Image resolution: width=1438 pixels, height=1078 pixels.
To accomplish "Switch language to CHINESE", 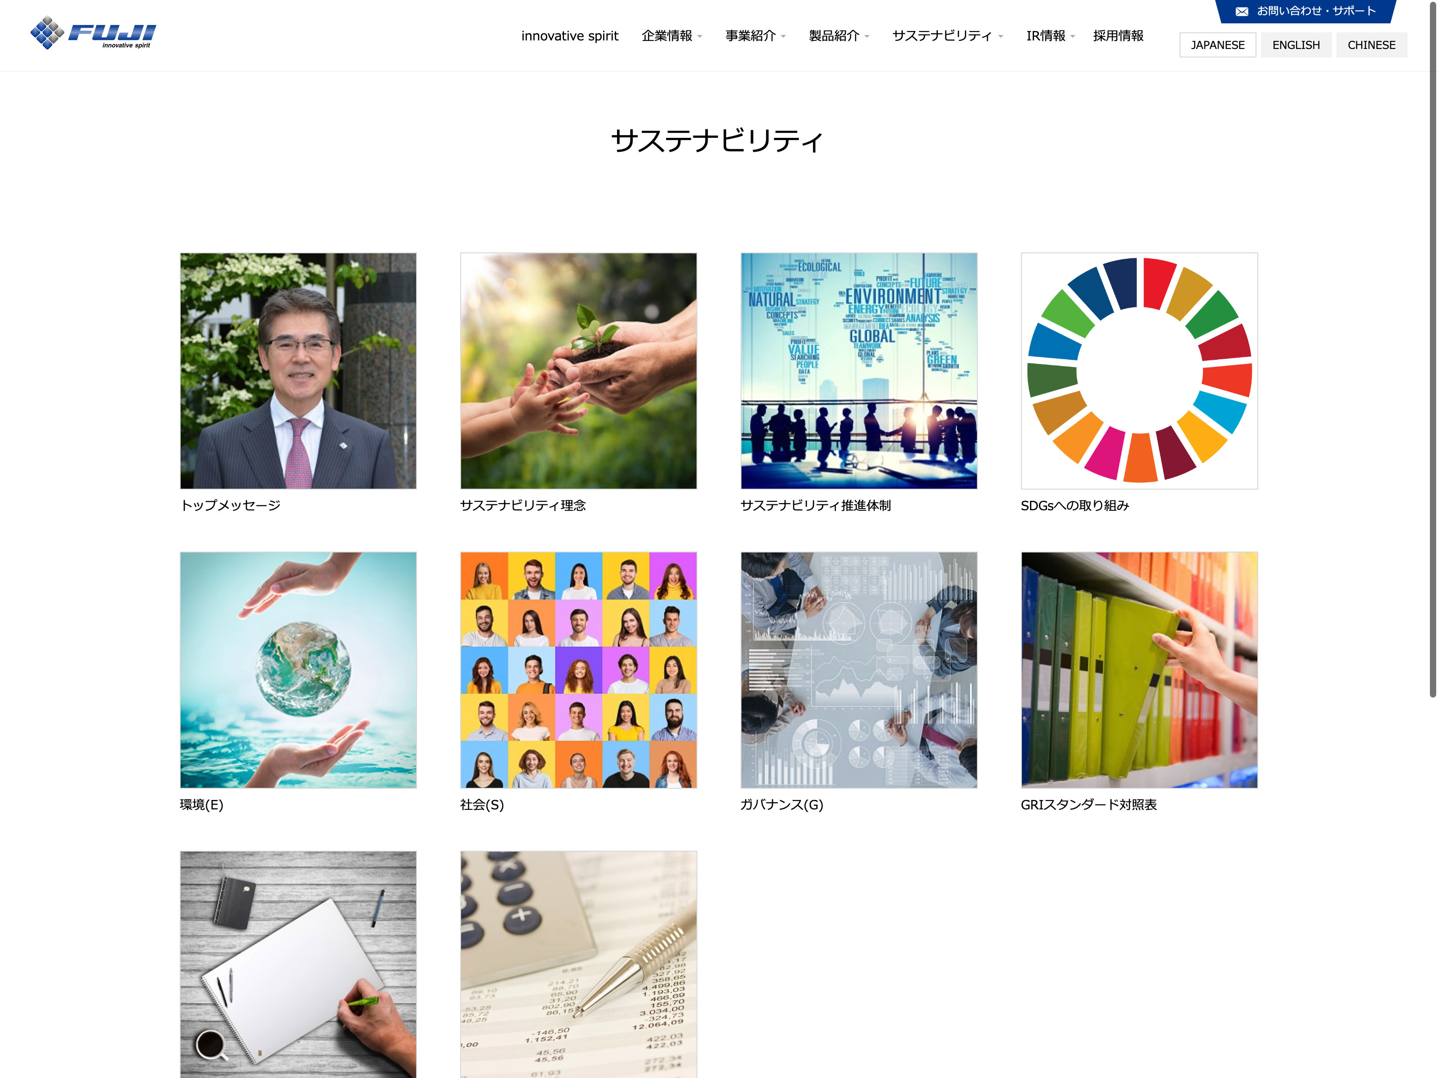I will [1371, 45].
